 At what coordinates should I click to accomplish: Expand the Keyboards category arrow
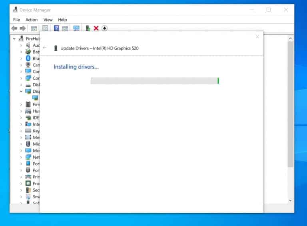coord(21,131)
